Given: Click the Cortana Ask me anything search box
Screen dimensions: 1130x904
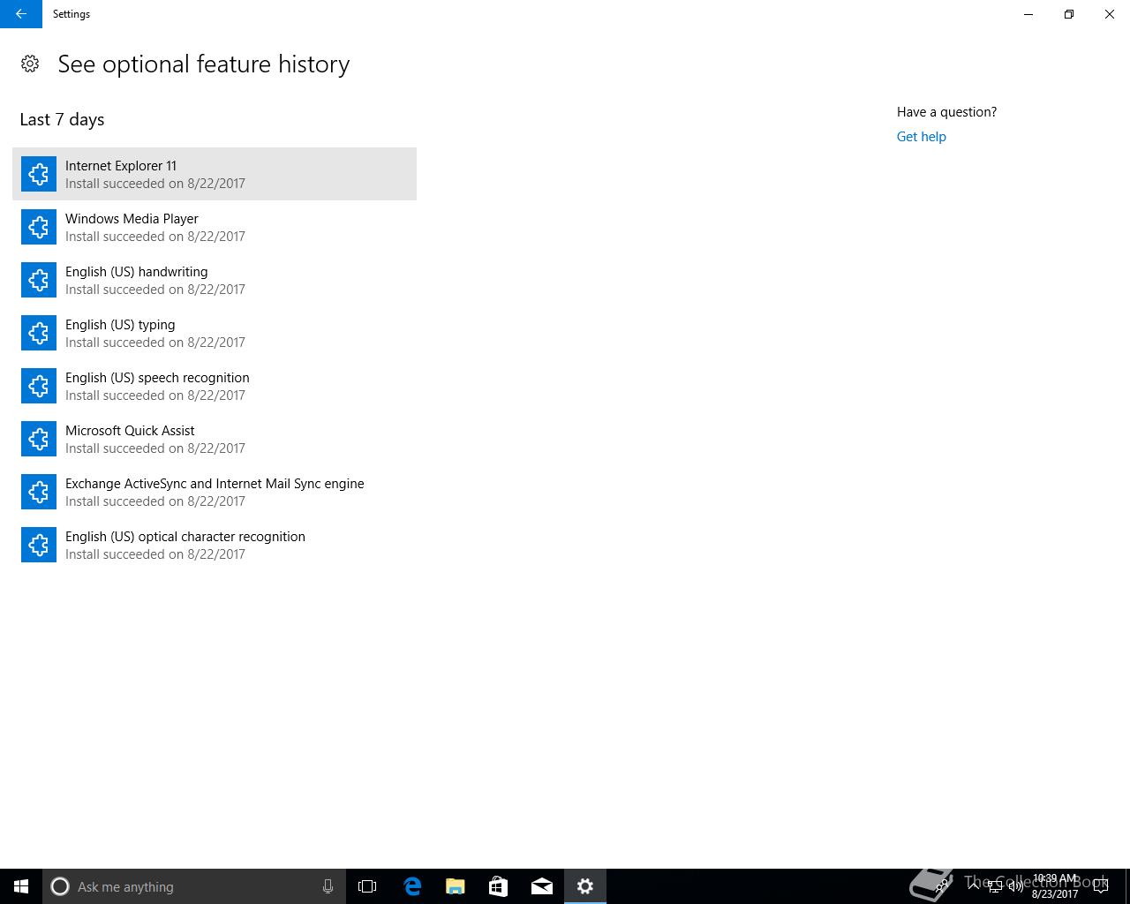Looking at the screenshot, I should [193, 886].
